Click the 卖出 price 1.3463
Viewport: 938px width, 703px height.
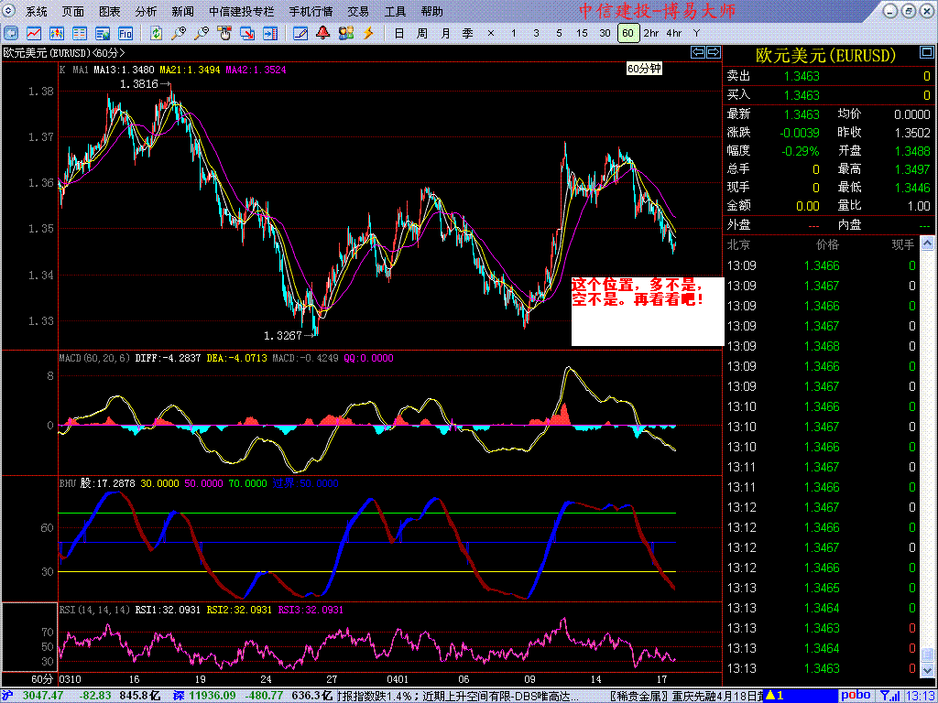pyautogui.click(x=802, y=77)
